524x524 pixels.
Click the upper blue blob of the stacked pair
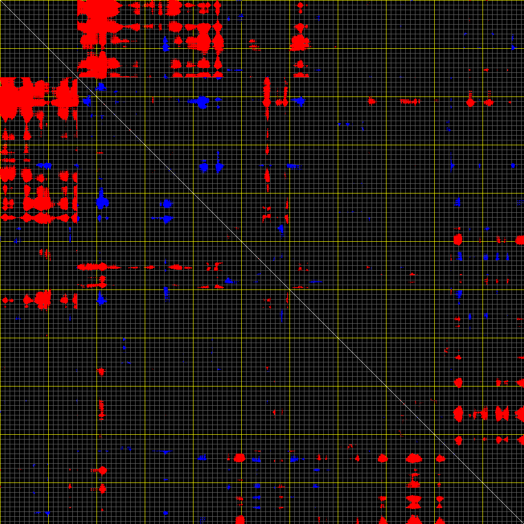pos(166,204)
